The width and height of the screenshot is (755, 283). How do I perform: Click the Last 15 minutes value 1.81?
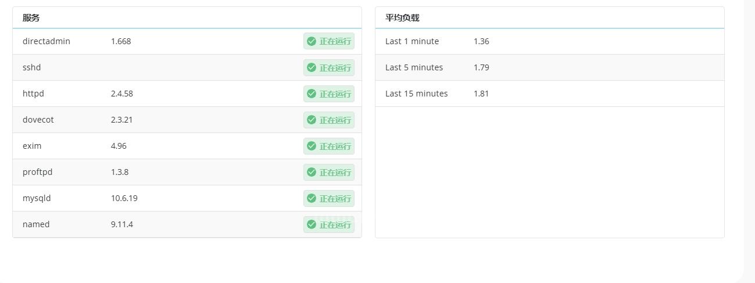click(481, 94)
